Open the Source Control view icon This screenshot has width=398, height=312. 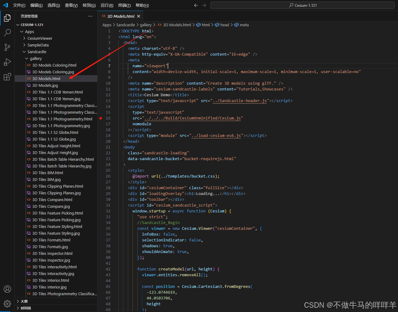(x=7, y=47)
